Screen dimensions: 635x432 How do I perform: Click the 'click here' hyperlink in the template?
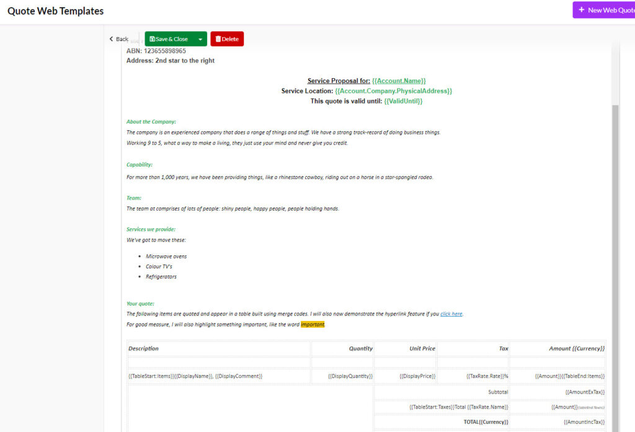(451, 314)
